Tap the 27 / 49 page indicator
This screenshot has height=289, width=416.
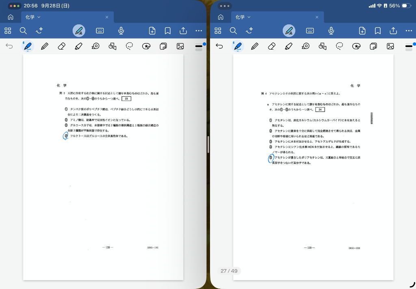click(x=229, y=271)
